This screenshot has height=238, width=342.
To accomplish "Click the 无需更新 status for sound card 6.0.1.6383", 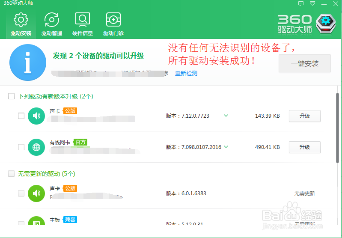I will 305,193.
